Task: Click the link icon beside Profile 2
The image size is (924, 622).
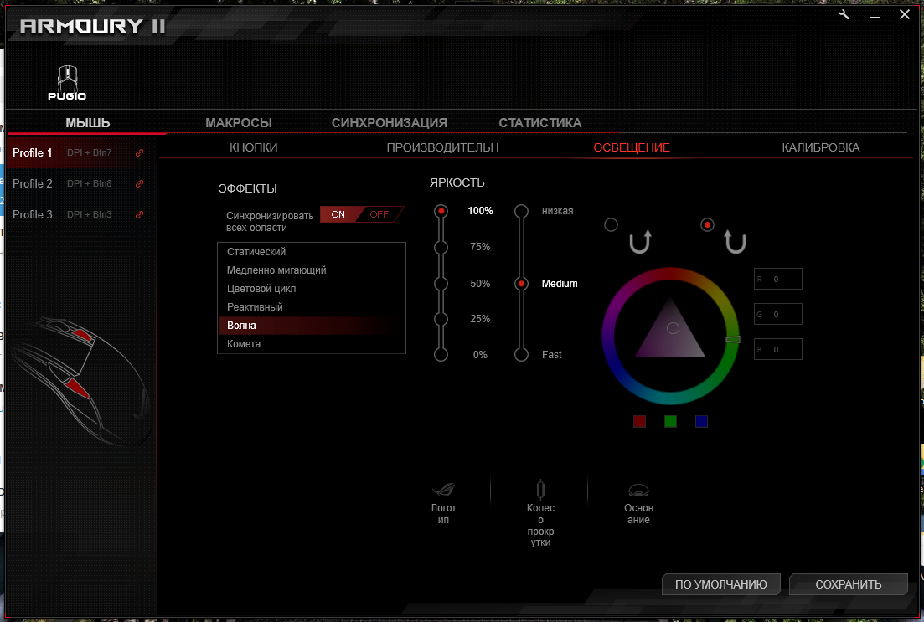Action: point(140,184)
